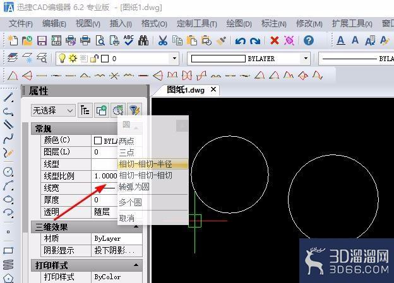Collapse the 打印样式 section
Image resolution: width=394 pixels, height=283 pixels.
(136, 265)
